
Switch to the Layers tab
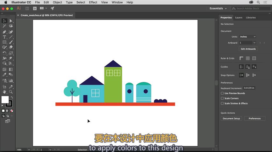[x=239, y=18]
